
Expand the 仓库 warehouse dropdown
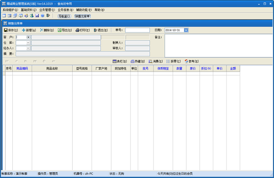(x=28, y=43)
